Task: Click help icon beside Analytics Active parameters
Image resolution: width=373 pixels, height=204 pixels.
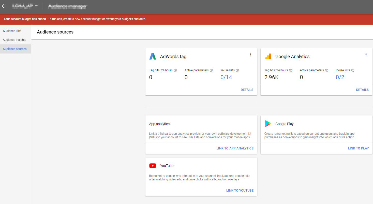Action: pos(327,70)
